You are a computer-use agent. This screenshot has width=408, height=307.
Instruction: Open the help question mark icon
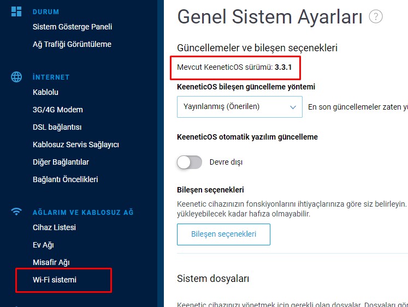pyautogui.click(x=376, y=16)
